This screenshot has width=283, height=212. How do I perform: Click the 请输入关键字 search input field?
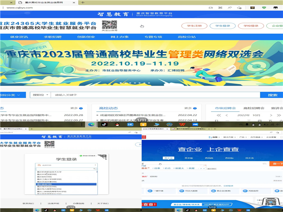(x=155, y=95)
